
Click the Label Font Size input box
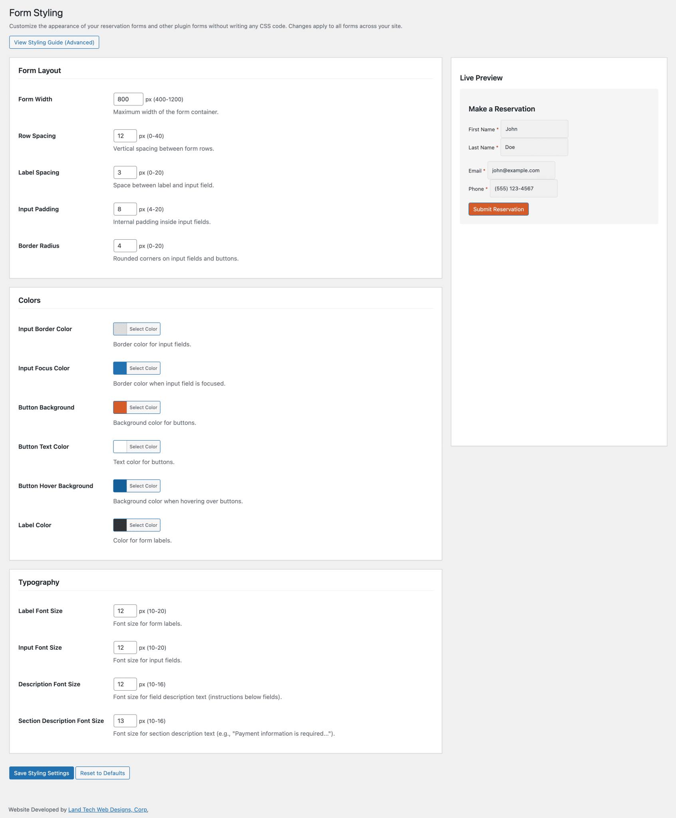tap(125, 611)
